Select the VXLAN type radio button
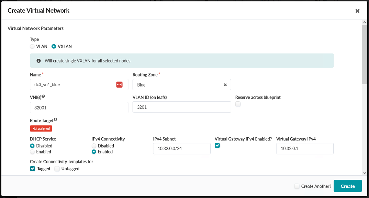 [x=54, y=46]
